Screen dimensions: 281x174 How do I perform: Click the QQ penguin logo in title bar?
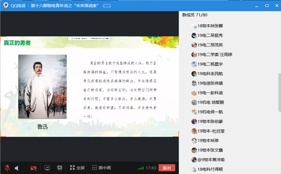click(6, 5)
